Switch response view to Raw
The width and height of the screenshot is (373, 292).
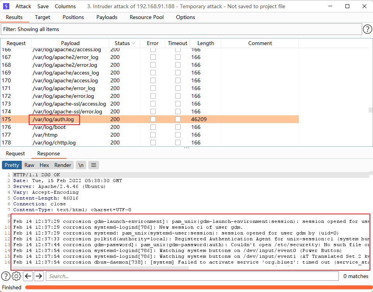coord(29,165)
